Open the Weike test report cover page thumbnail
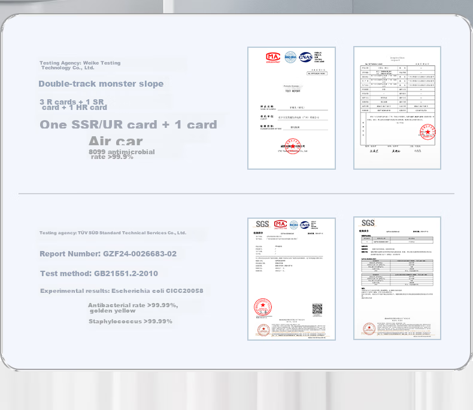This screenshot has width=473, height=410. coord(292,108)
